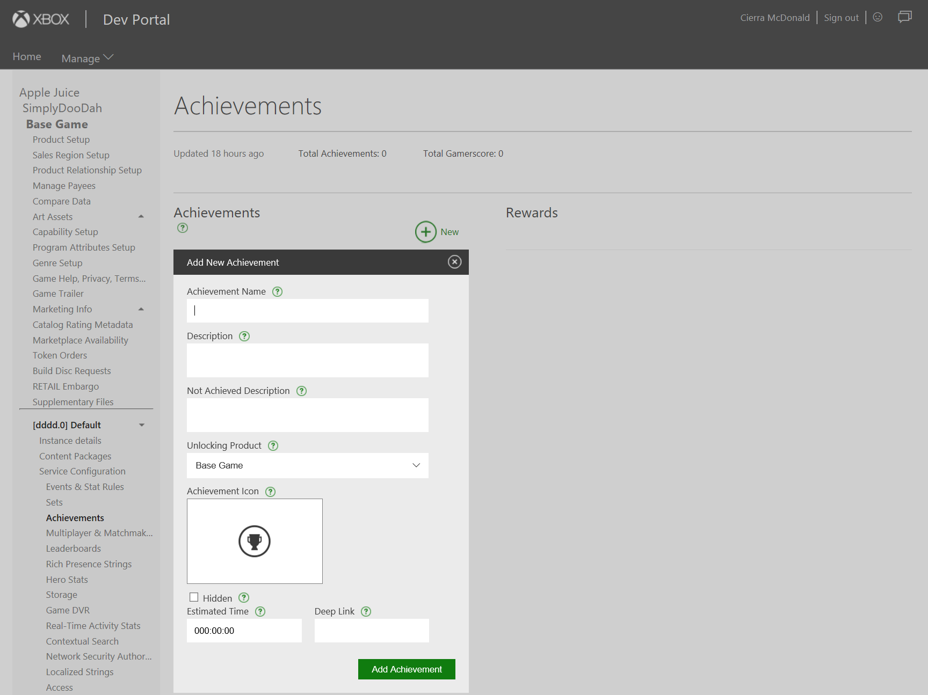Image resolution: width=928 pixels, height=695 pixels.
Task: Select the Apple Juice entry
Action: (49, 92)
